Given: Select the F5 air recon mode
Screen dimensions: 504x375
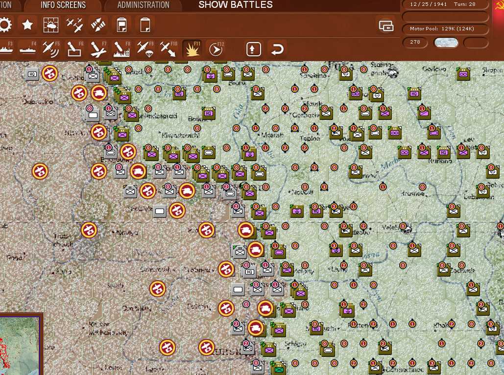Looking at the screenshot, I should tap(51, 49).
